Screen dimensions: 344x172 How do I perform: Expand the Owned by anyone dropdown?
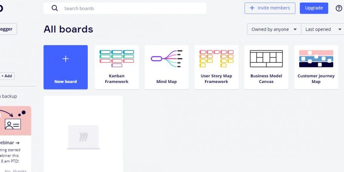(274, 29)
